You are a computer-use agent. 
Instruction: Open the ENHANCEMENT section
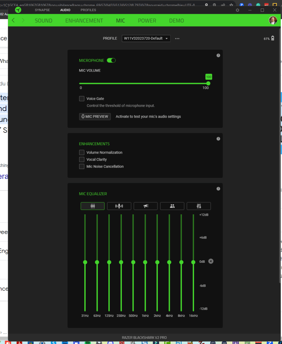point(84,20)
